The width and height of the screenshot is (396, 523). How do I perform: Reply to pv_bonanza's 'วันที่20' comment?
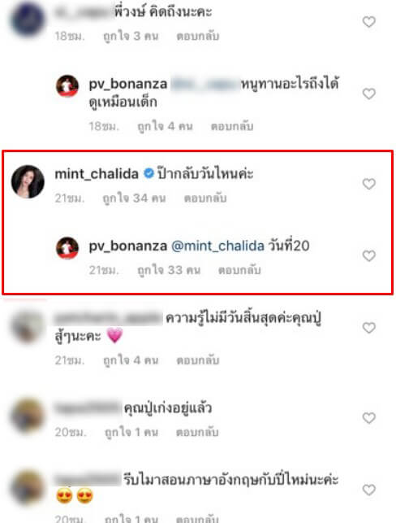tap(239, 270)
